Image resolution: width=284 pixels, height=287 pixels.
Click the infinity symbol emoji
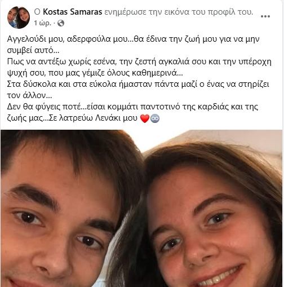click(x=155, y=118)
